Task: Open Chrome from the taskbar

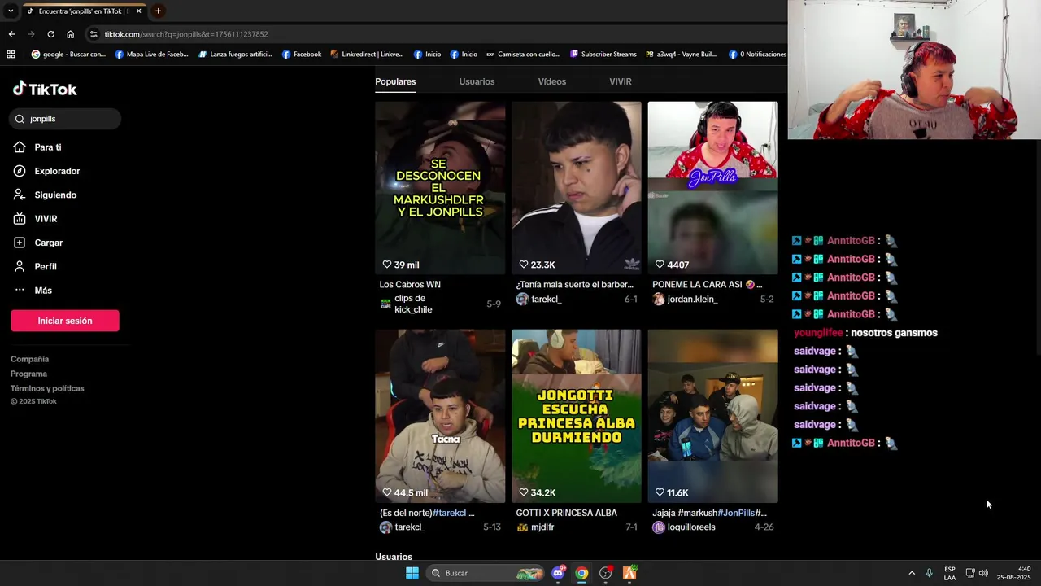Action: tap(581, 573)
